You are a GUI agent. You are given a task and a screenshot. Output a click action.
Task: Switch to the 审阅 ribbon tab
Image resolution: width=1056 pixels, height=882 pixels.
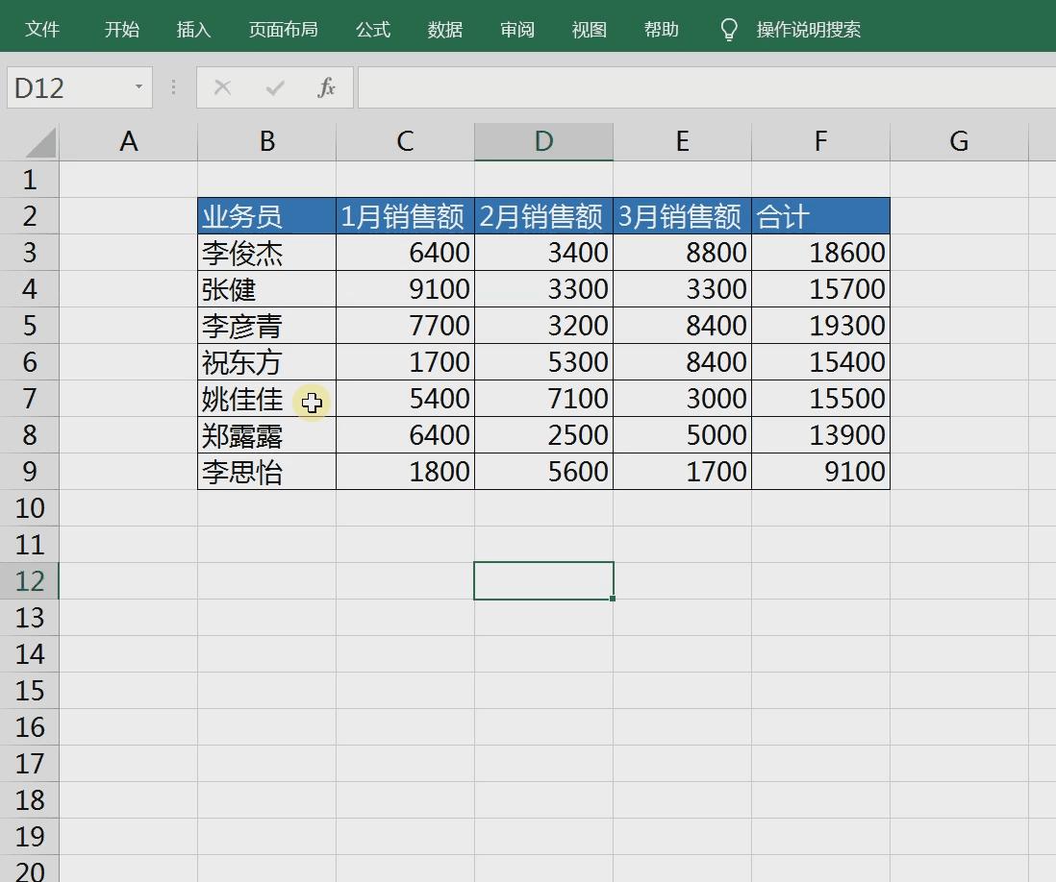516,29
